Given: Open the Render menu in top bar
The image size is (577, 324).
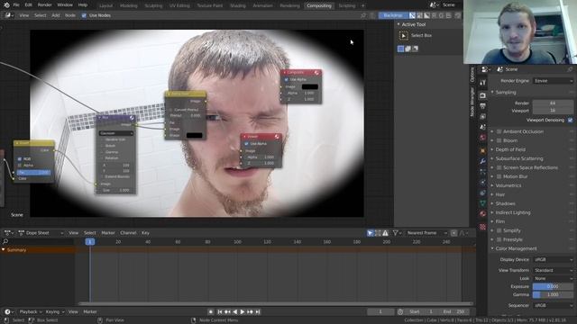Looking at the screenshot, I should pyautogui.click(x=44, y=5).
